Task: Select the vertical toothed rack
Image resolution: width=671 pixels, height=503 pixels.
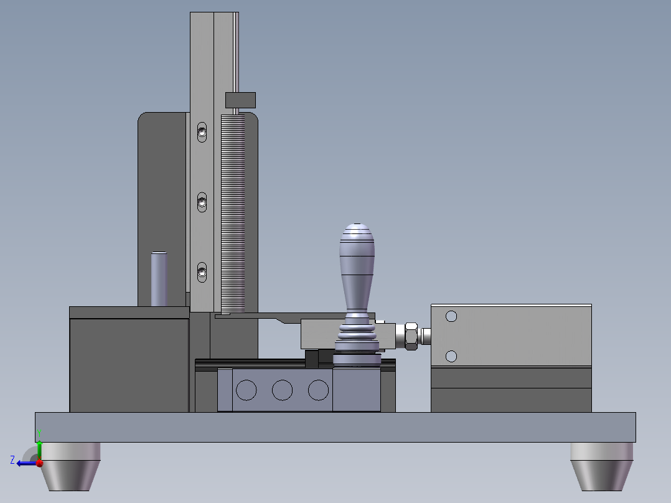Action: pos(233,214)
